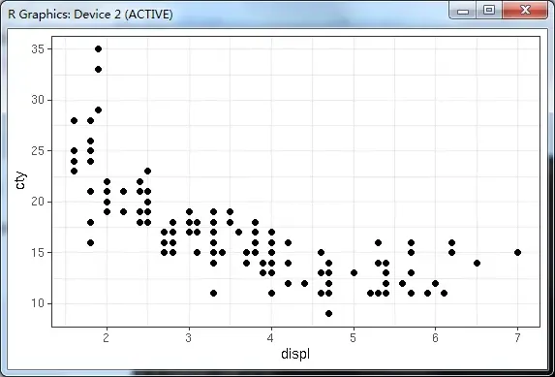Click the window title R Graphics: Device 2 (ACTIVE)
Screen dimensions: 555x377
coord(90,15)
